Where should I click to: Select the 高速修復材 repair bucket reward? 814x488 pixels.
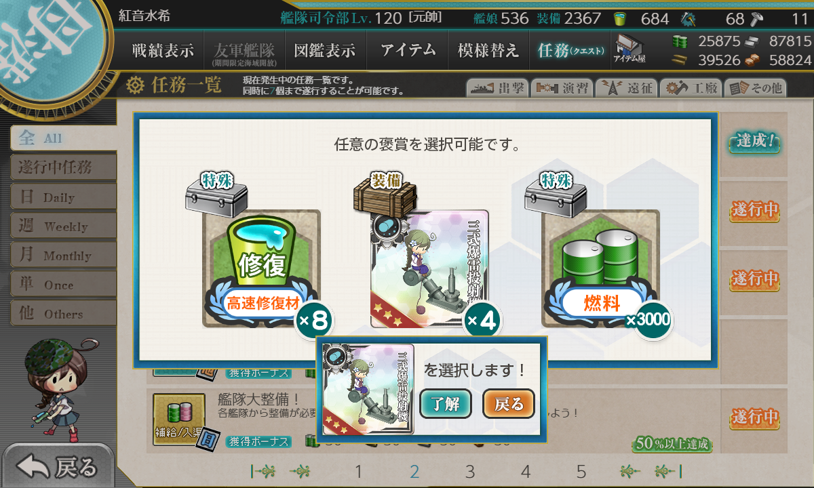tap(262, 268)
